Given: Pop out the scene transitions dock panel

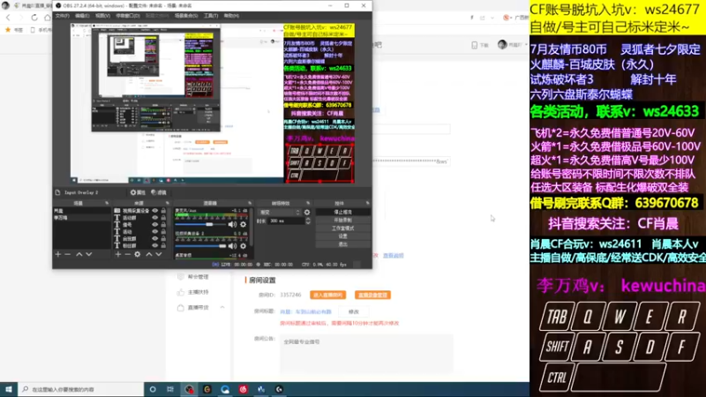Looking at the screenshot, I should (x=308, y=204).
